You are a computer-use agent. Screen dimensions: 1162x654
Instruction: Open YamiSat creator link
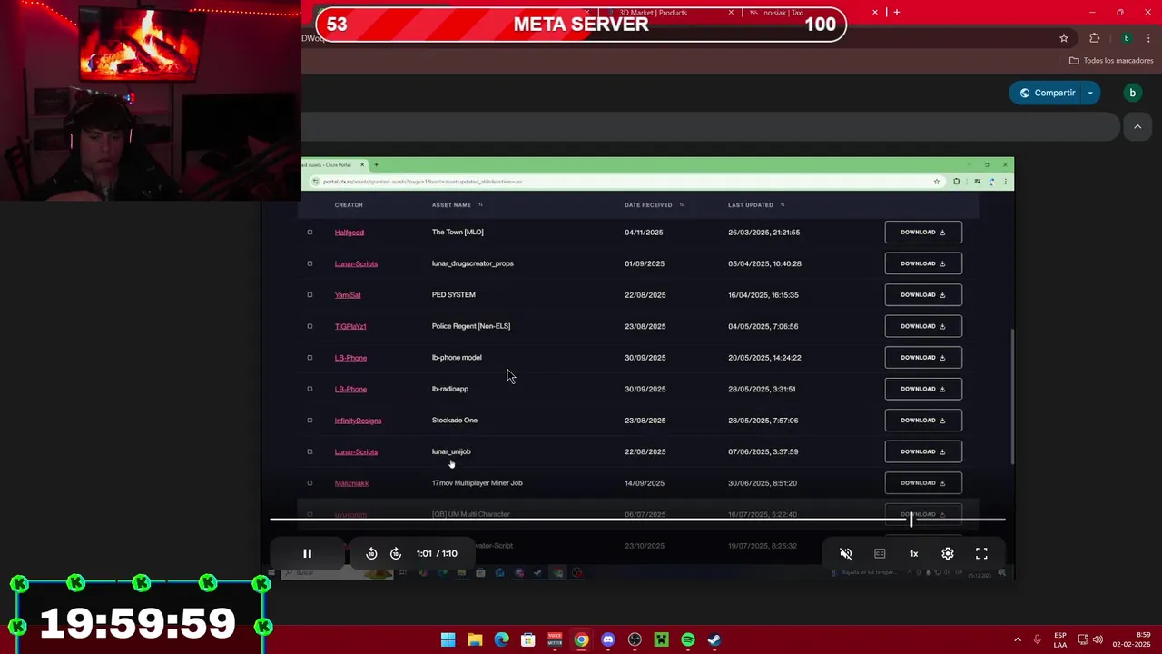(348, 295)
